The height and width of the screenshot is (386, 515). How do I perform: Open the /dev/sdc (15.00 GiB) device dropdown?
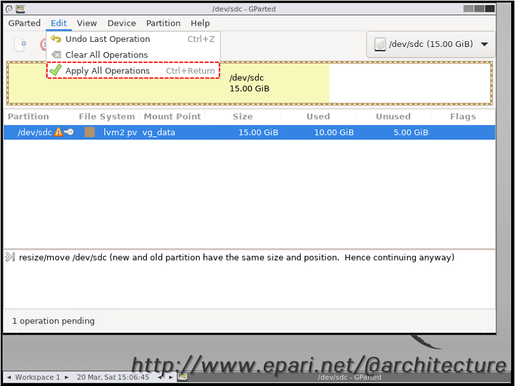(x=431, y=44)
